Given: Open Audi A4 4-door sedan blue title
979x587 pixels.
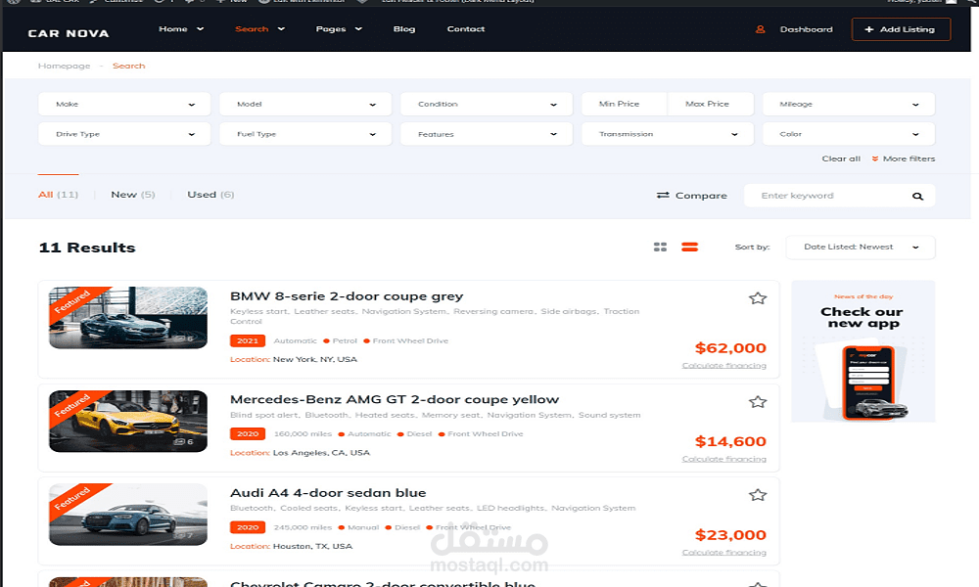Looking at the screenshot, I should click(x=328, y=493).
